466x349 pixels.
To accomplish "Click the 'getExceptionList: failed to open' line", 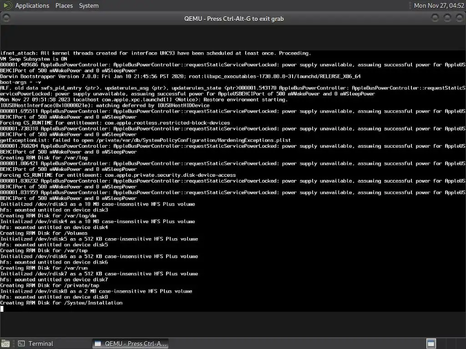I will pyautogui.click(x=145, y=140).
